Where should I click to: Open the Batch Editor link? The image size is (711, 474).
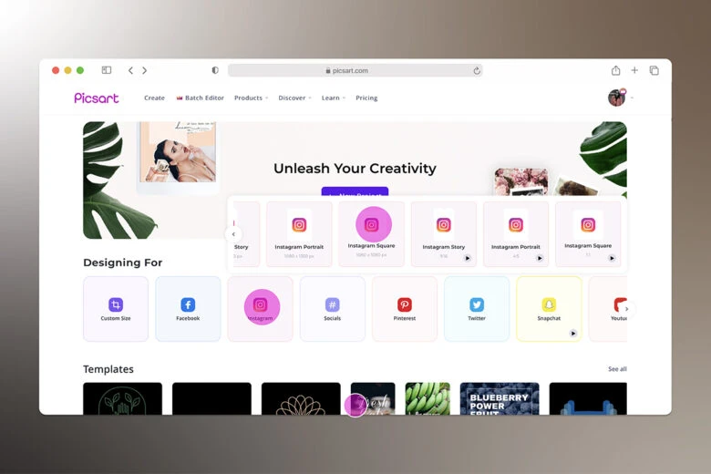tap(201, 98)
